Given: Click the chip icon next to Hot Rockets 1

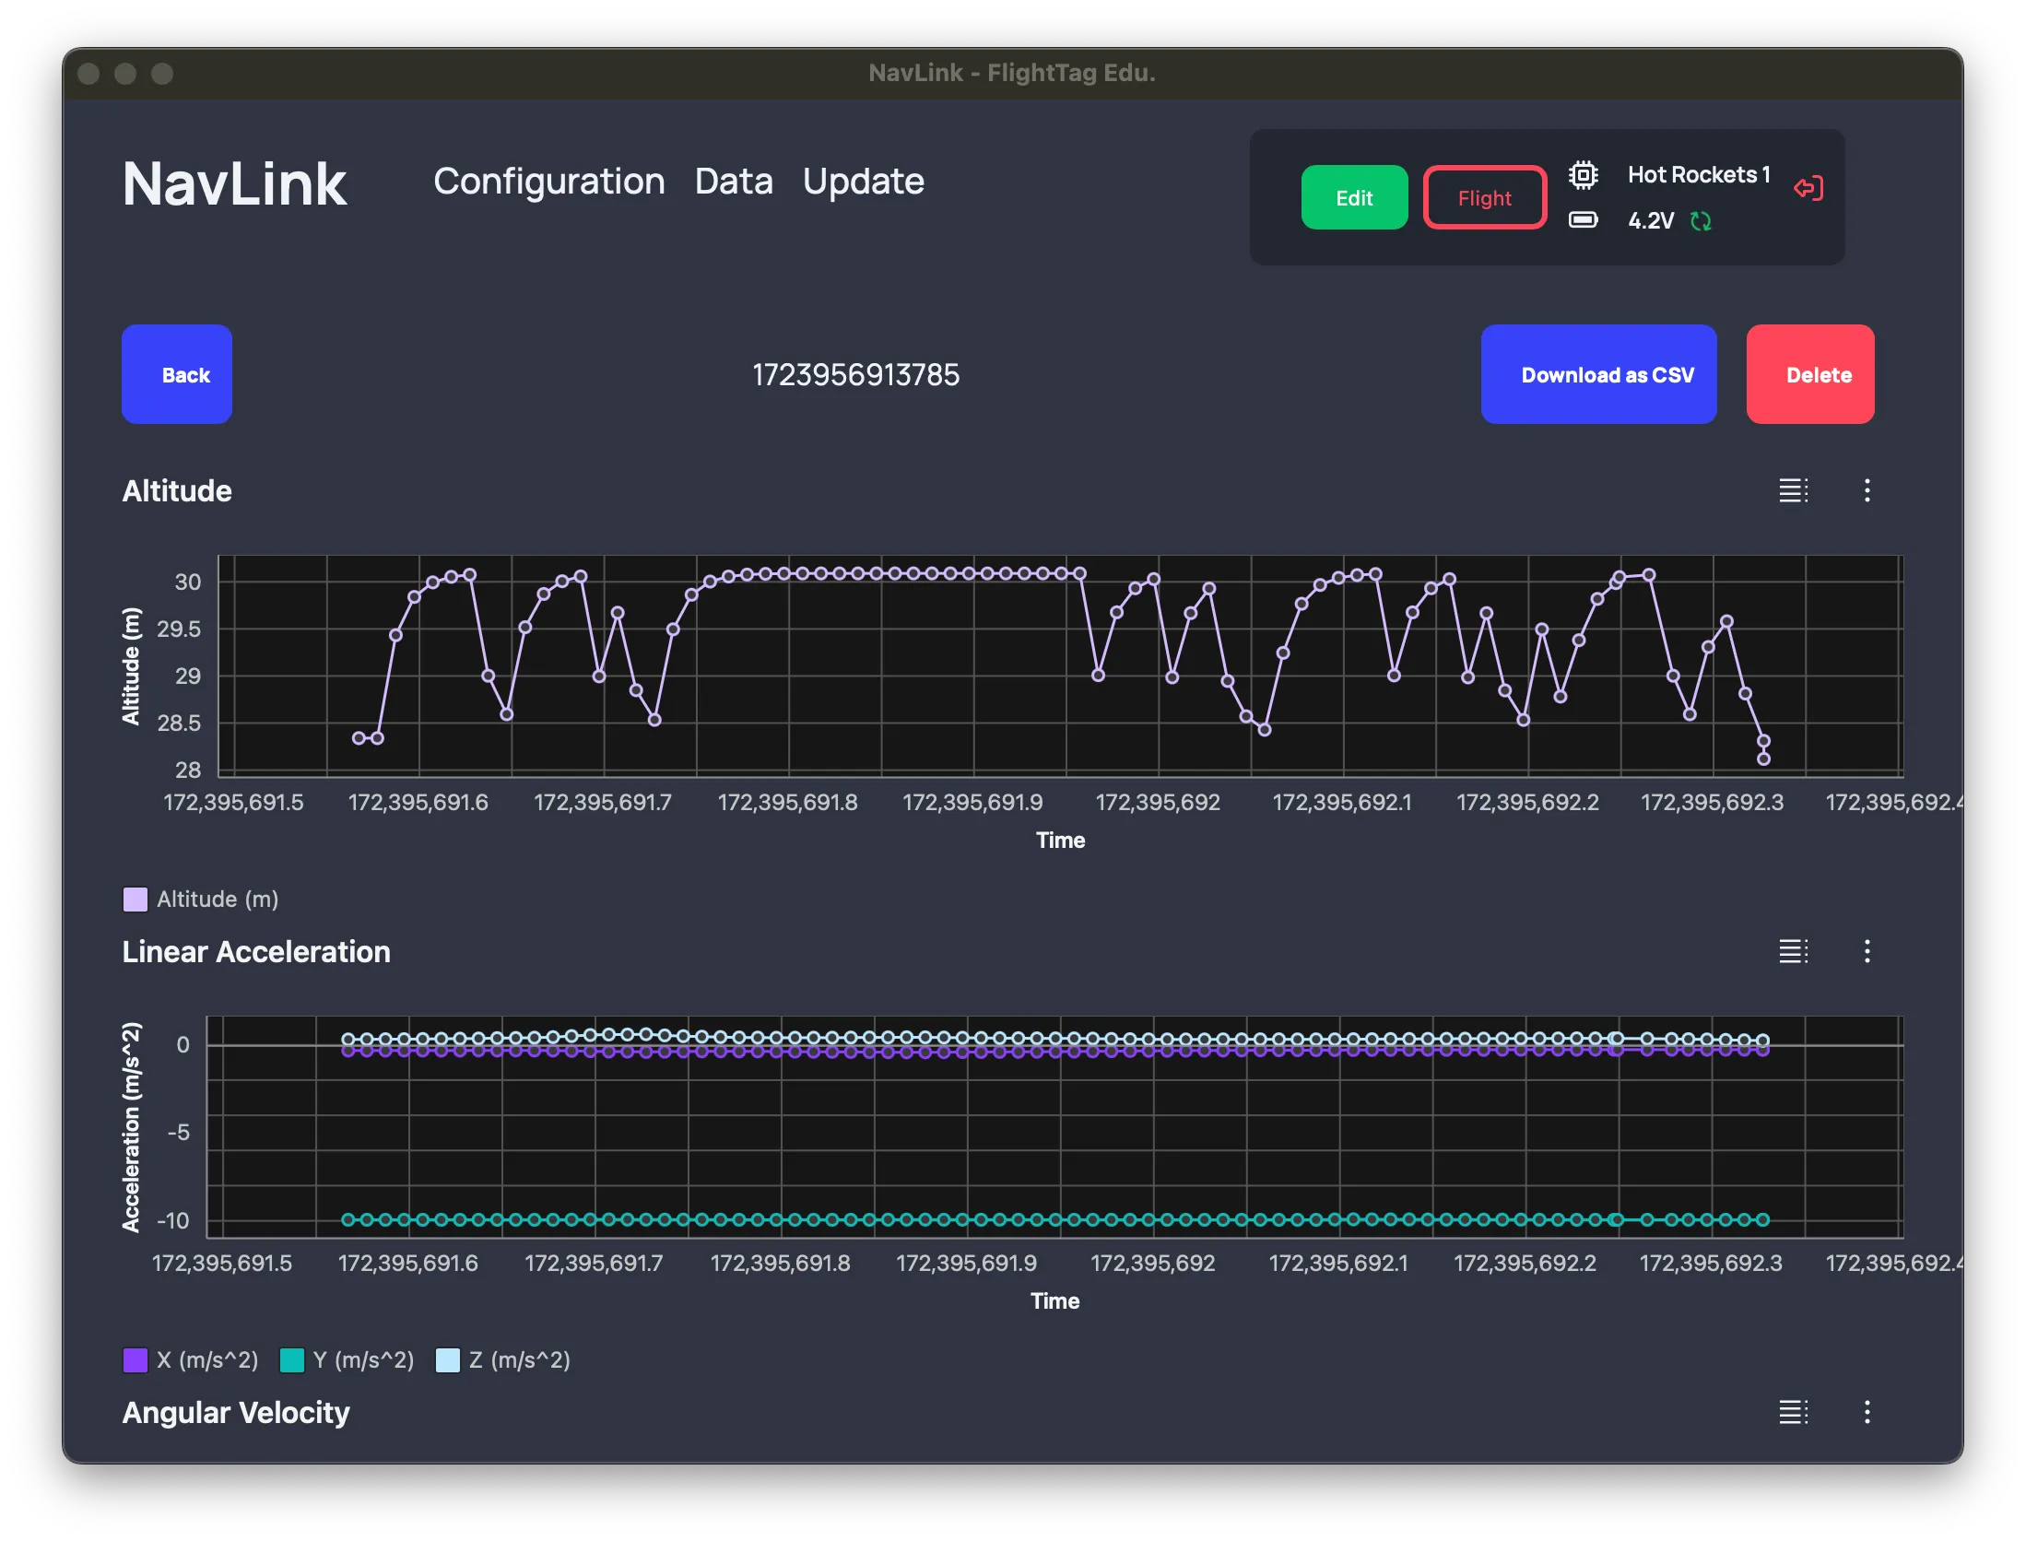Looking at the screenshot, I should (1583, 175).
